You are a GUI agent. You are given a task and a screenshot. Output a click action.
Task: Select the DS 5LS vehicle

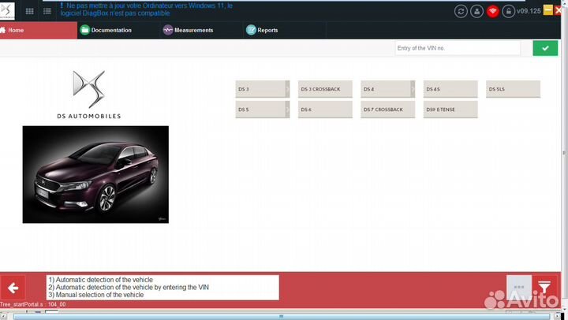[x=513, y=89]
